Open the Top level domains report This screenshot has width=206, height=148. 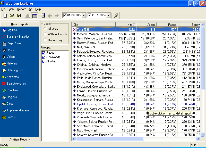16,110
